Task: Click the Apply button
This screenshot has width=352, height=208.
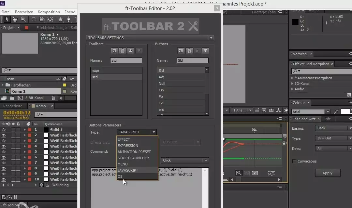Action: pos(327,173)
